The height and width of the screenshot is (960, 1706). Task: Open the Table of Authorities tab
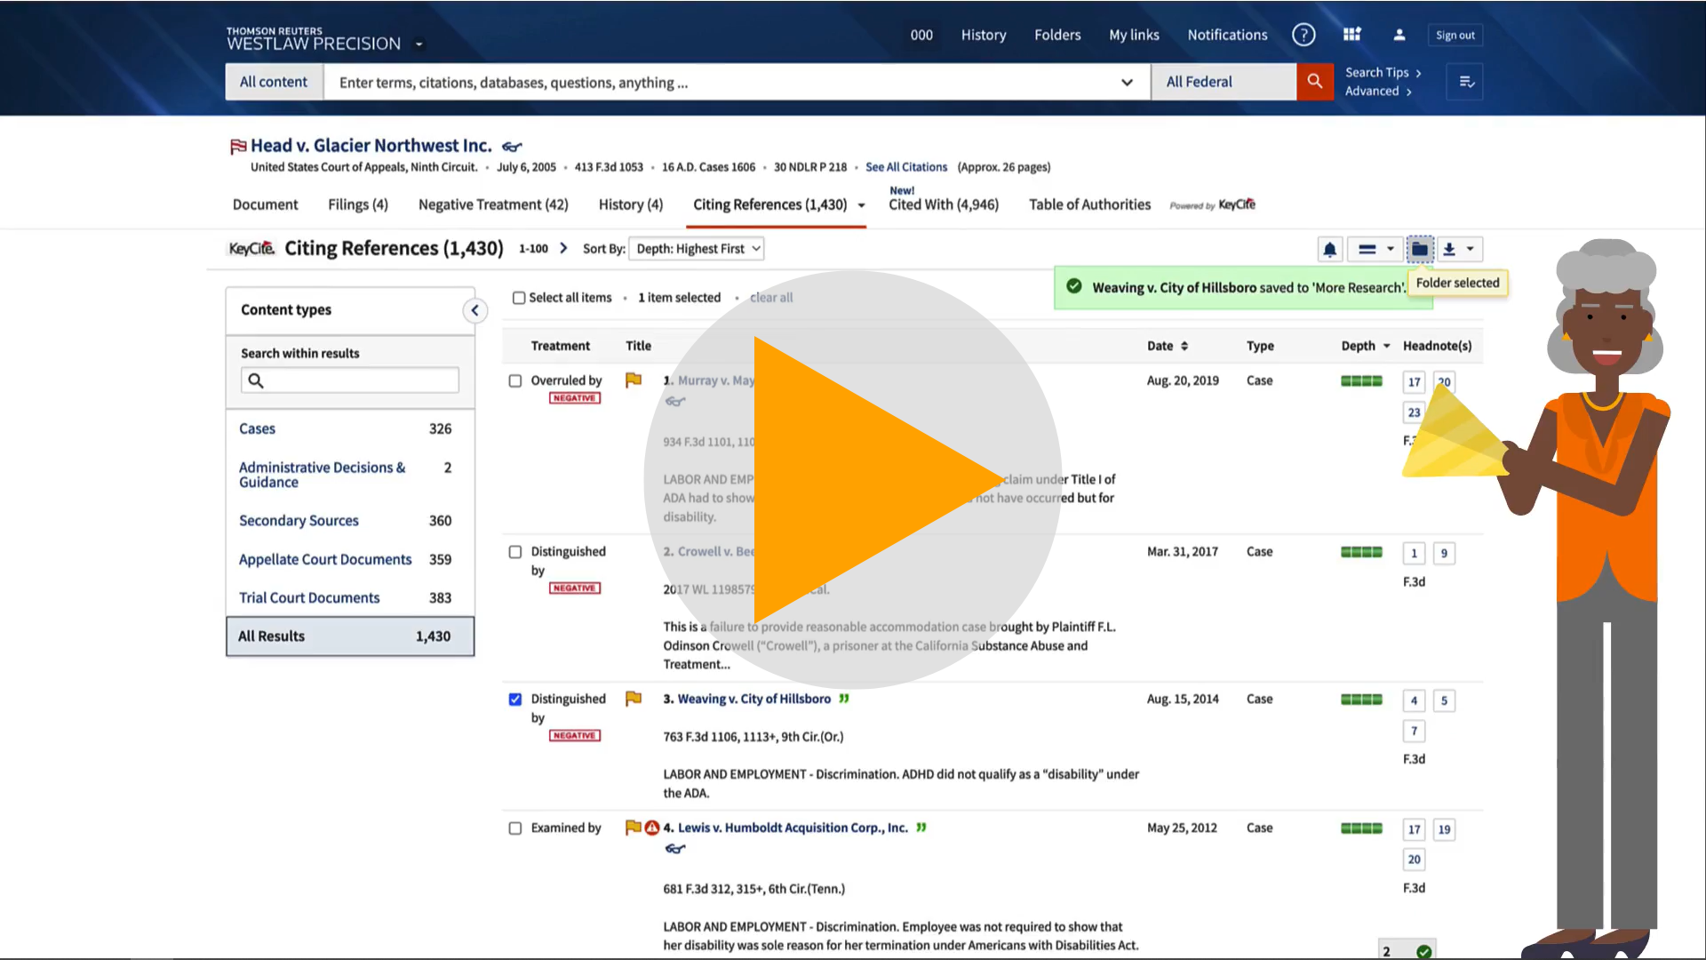pos(1089,204)
